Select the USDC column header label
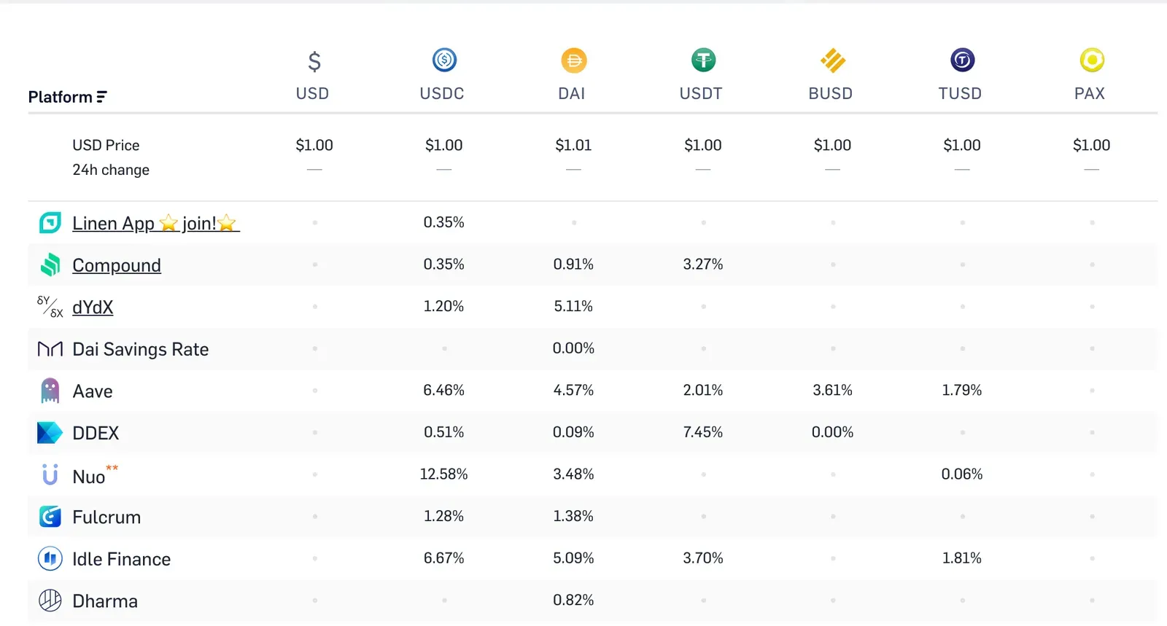 [442, 93]
